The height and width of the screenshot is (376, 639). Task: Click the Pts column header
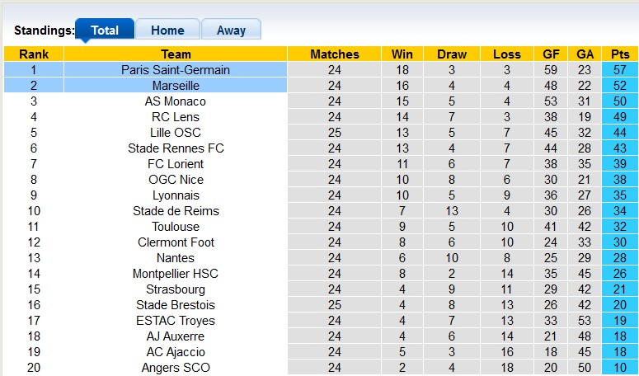click(618, 54)
